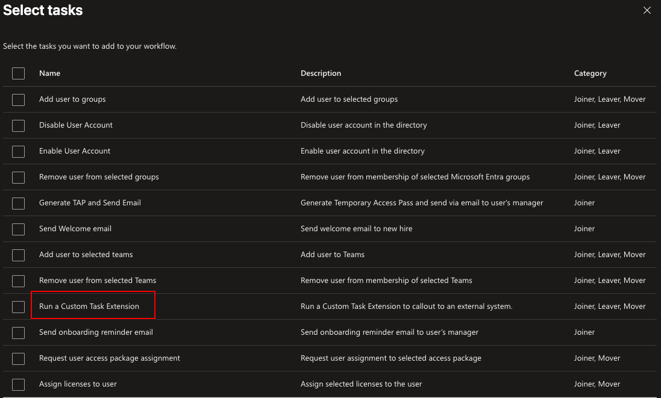Click category cell of Disable User Account row
The height and width of the screenshot is (398, 661).
(x=597, y=125)
